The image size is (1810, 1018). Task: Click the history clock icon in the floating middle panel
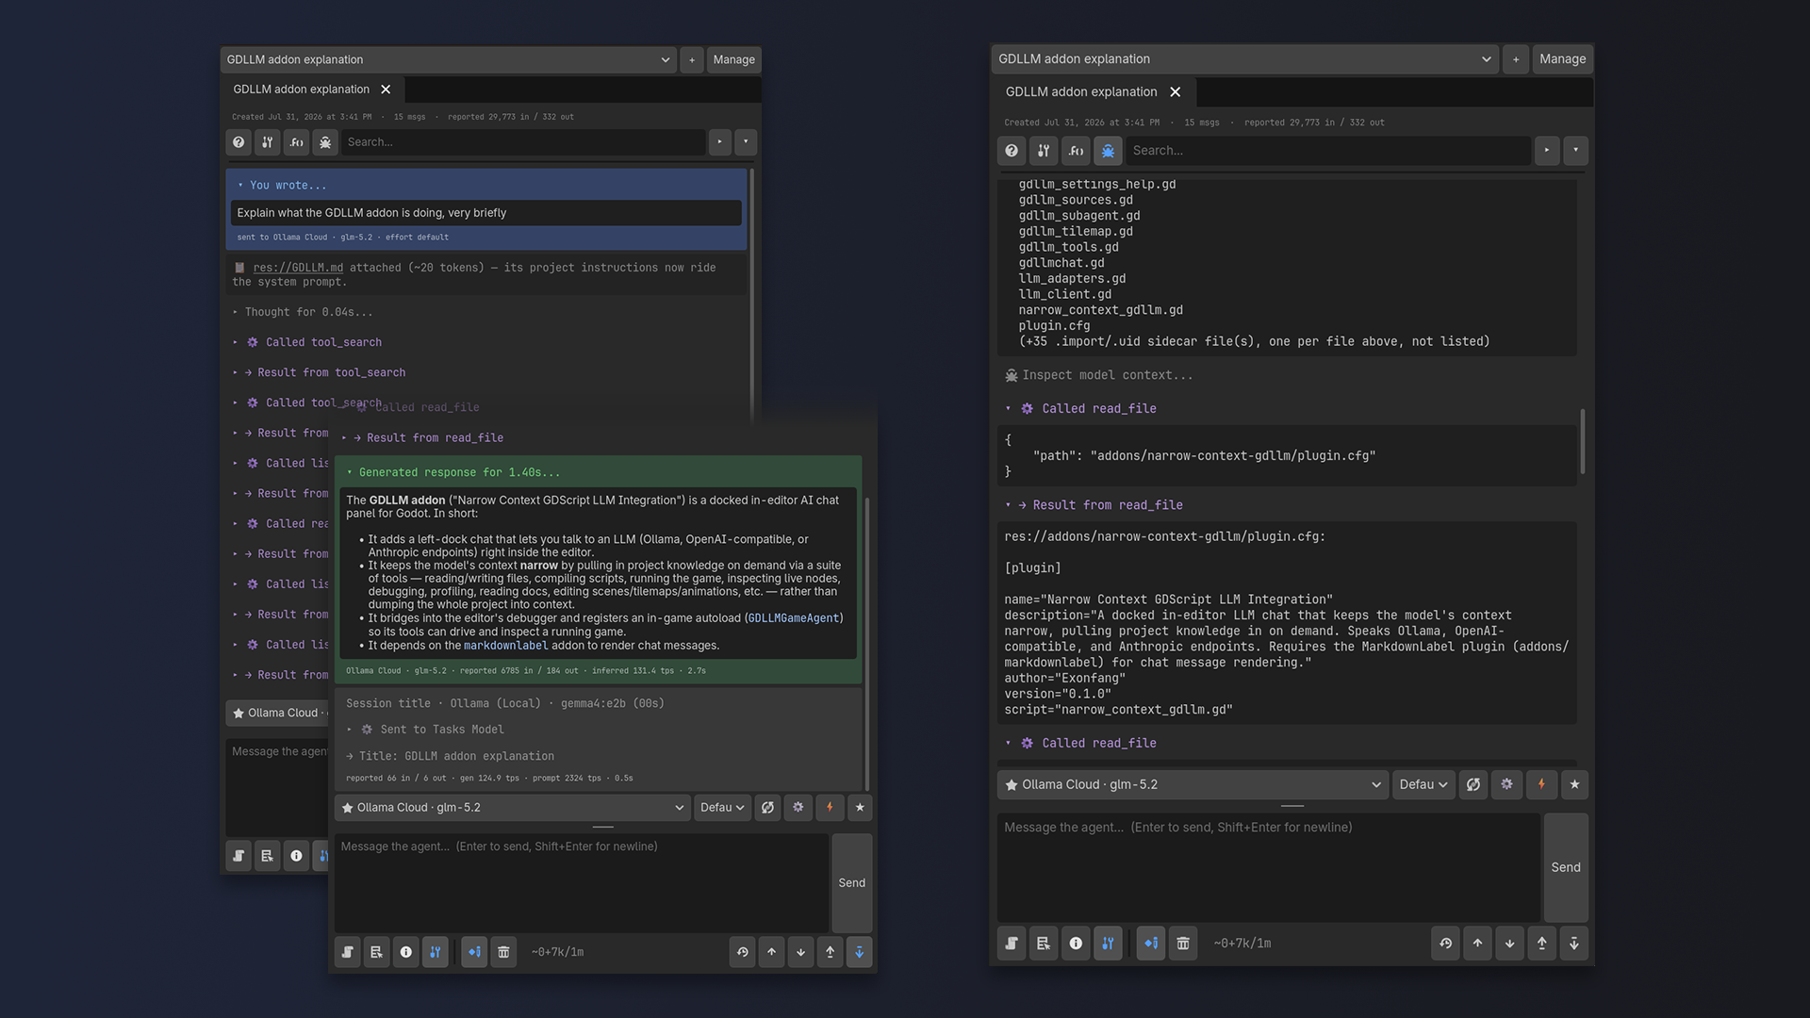click(743, 952)
